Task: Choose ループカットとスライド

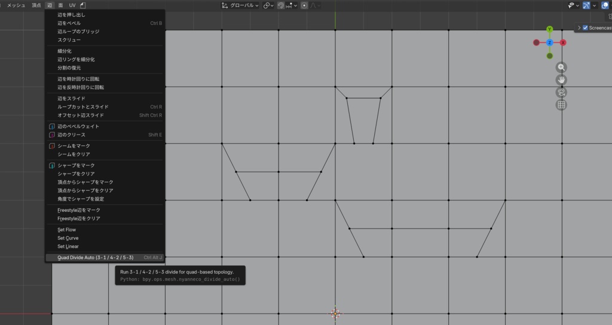Action: click(105, 107)
